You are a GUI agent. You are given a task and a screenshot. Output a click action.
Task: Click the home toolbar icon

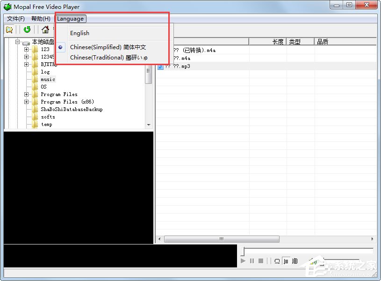pyautogui.click(x=45, y=30)
